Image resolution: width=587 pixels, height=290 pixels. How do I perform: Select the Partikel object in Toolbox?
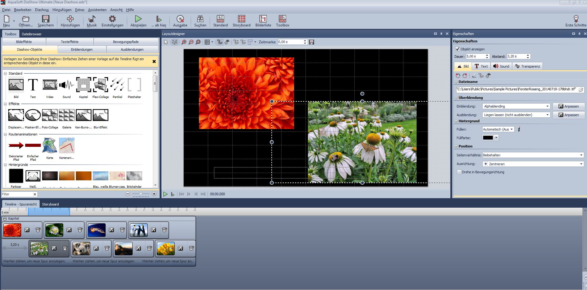[x=117, y=85]
